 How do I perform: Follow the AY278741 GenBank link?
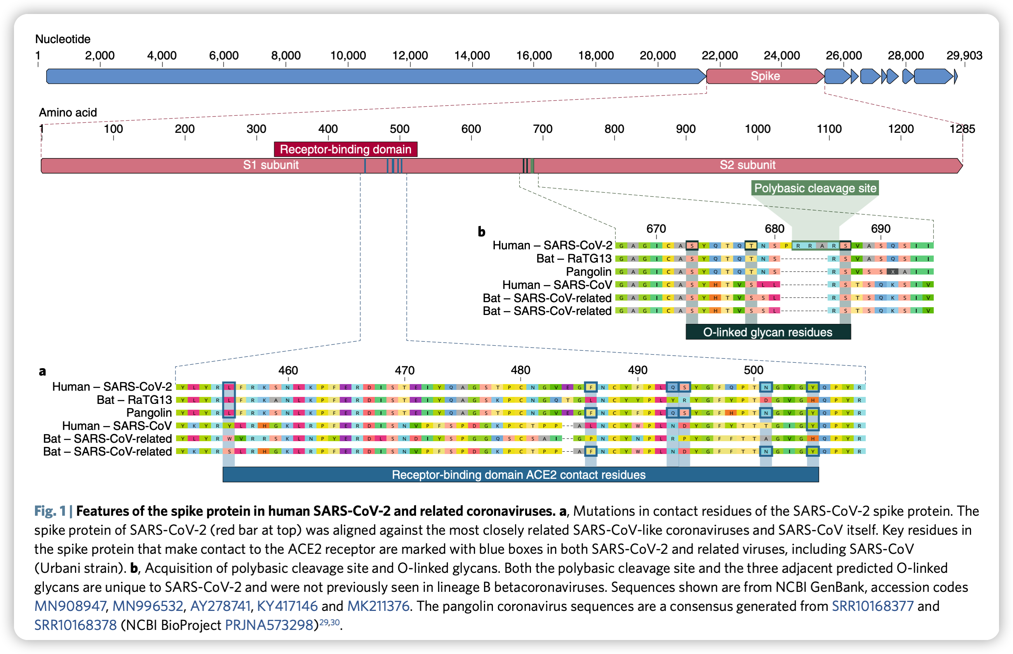pyautogui.click(x=220, y=606)
